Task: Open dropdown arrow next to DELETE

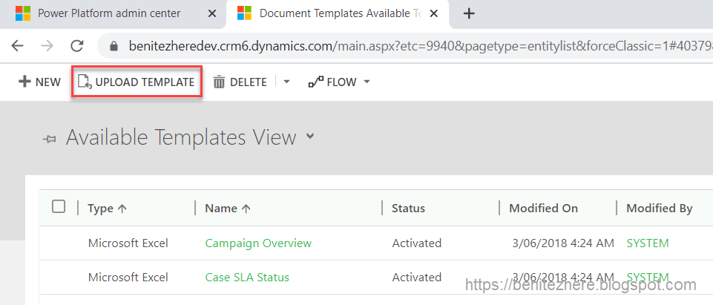Action: click(x=286, y=82)
